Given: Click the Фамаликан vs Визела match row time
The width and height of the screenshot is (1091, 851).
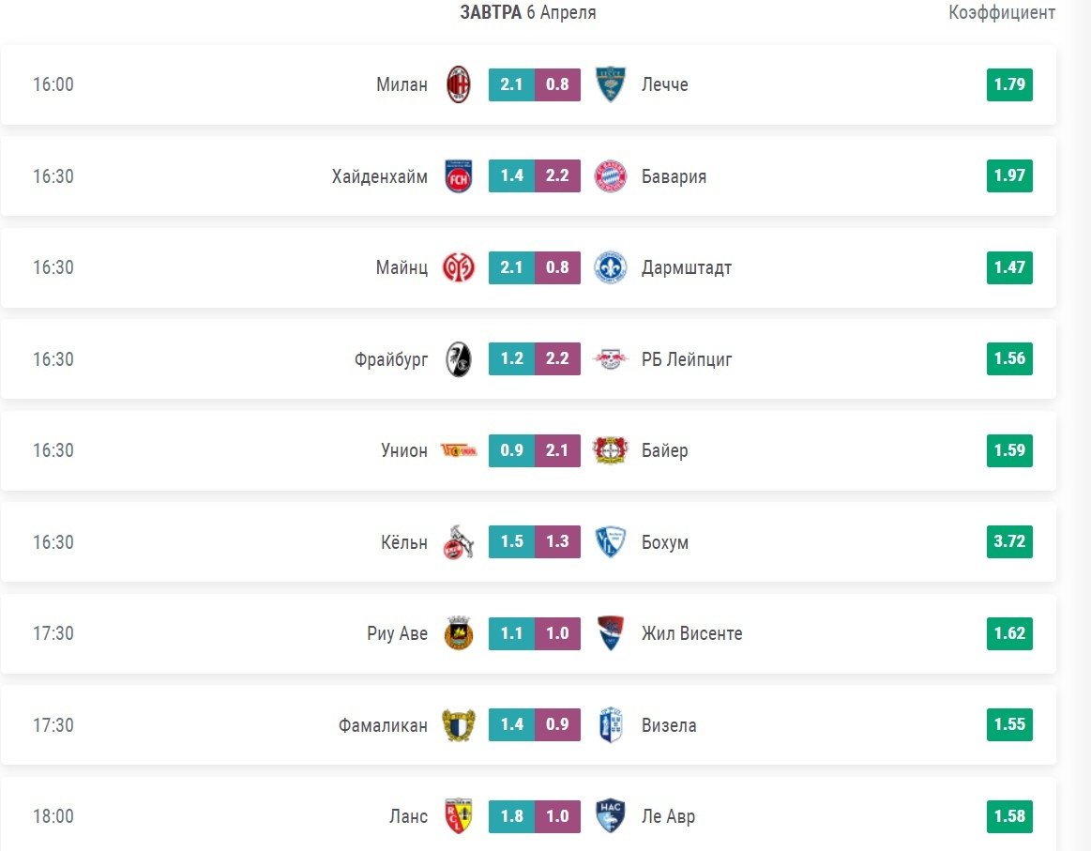Looking at the screenshot, I should pos(53,725).
